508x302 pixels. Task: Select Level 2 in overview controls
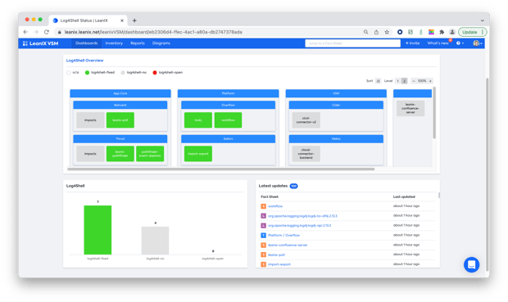pos(404,81)
